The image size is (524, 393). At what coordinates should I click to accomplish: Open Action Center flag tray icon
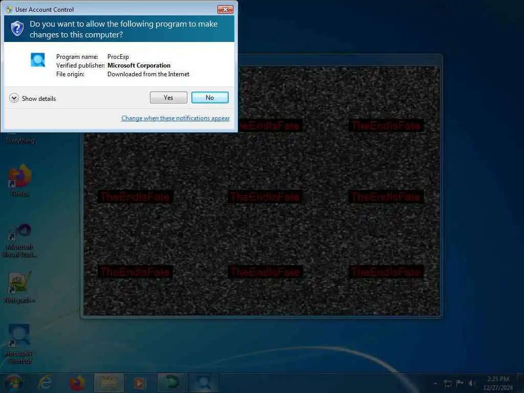click(460, 383)
